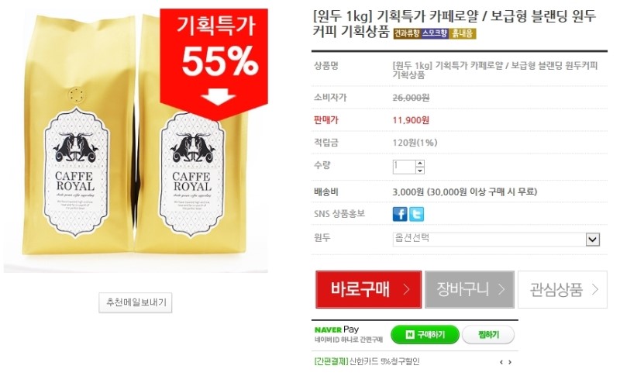Share product on Twitter icon
Screen dimensions: 620x376
pos(416,214)
